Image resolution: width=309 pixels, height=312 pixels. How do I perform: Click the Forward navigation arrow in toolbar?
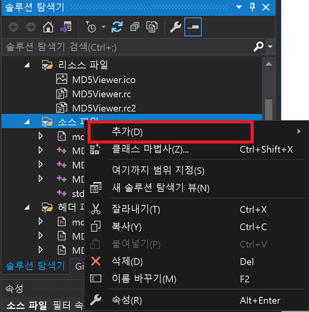[x=31, y=27]
